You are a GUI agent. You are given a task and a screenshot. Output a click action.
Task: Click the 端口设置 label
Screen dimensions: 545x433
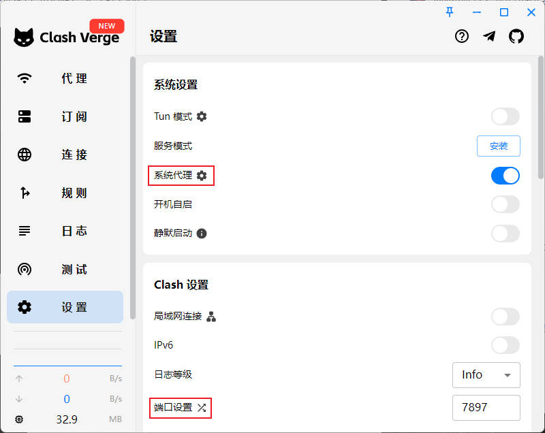(x=173, y=407)
